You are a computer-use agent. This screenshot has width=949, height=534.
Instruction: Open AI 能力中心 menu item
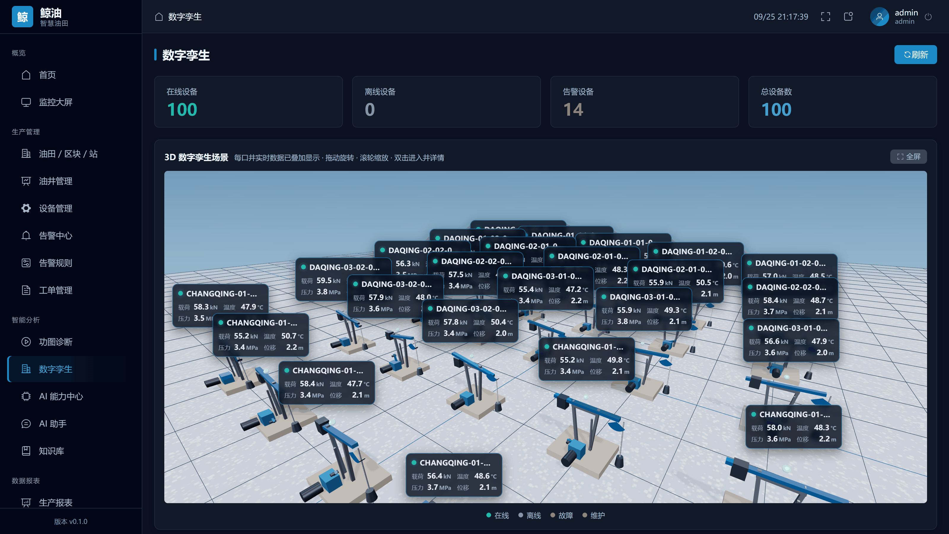71,396
